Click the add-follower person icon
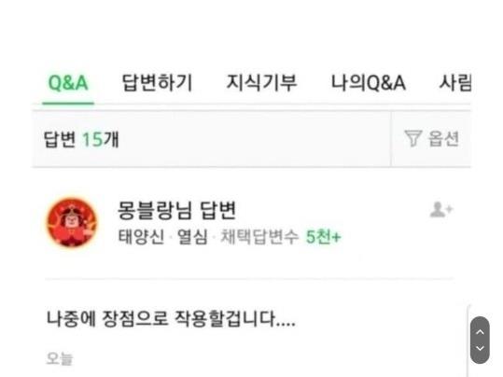 point(441,210)
